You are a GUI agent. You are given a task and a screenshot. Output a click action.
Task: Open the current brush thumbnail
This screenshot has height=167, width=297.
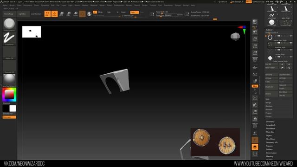tap(9, 25)
